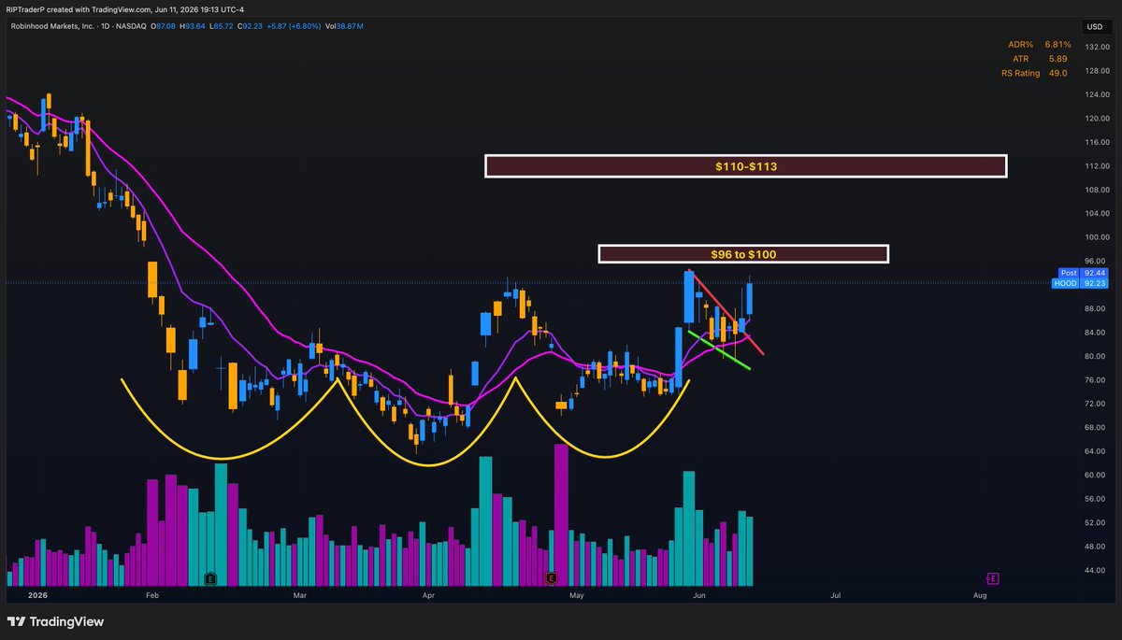Click the HOOD 92.23 price label
The height and width of the screenshot is (640, 1122).
click(x=1081, y=283)
